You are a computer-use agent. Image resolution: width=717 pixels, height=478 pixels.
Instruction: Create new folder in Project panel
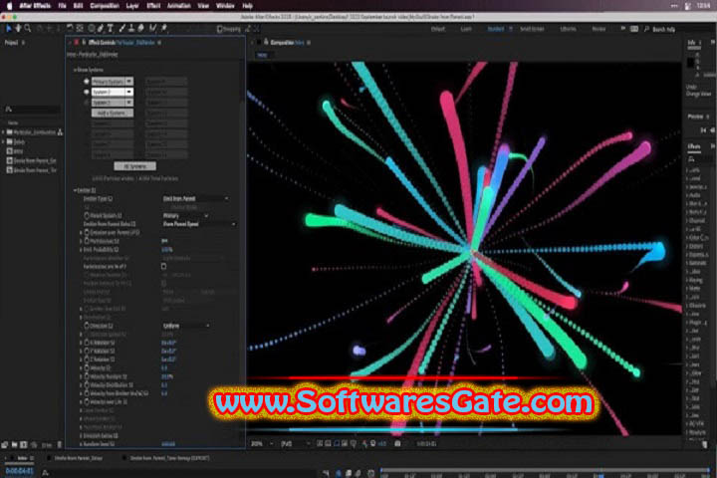[14, 444]
